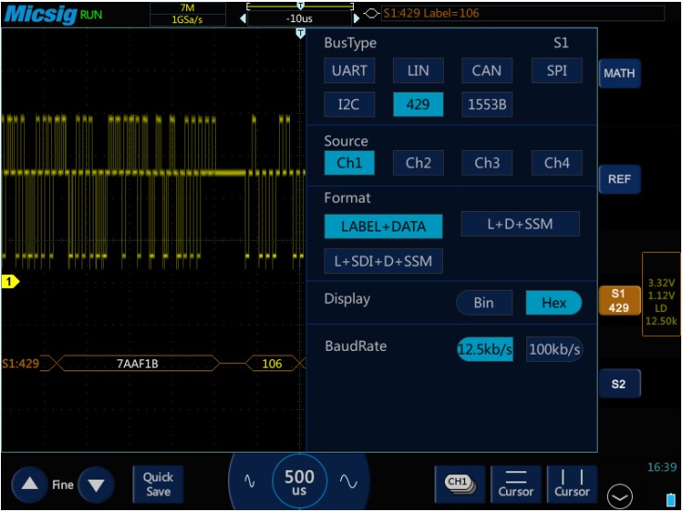Activate the vertical Cursor button
The image size is (682, 512).
(572, 483)
